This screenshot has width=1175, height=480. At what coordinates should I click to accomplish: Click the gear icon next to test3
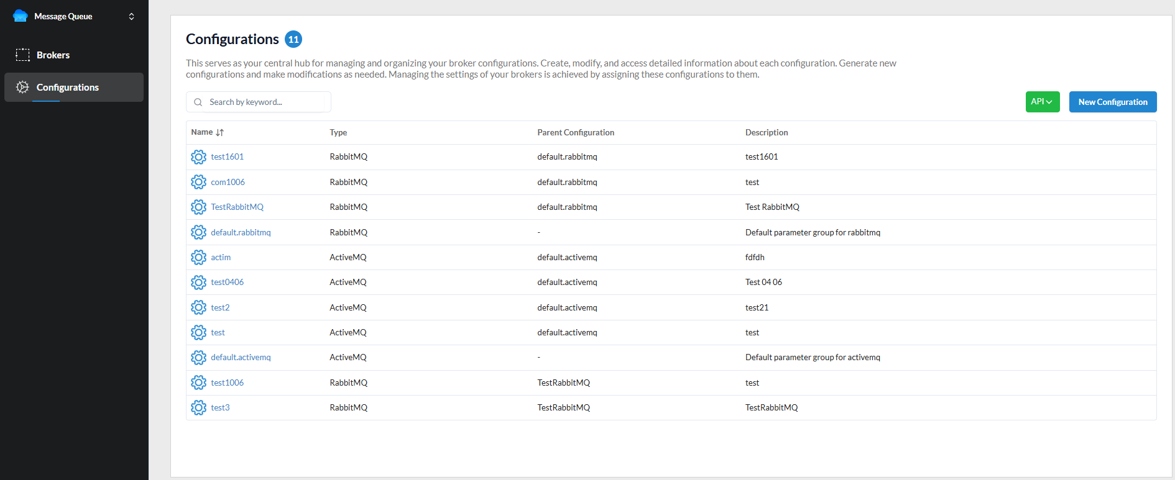pos(198,407)
